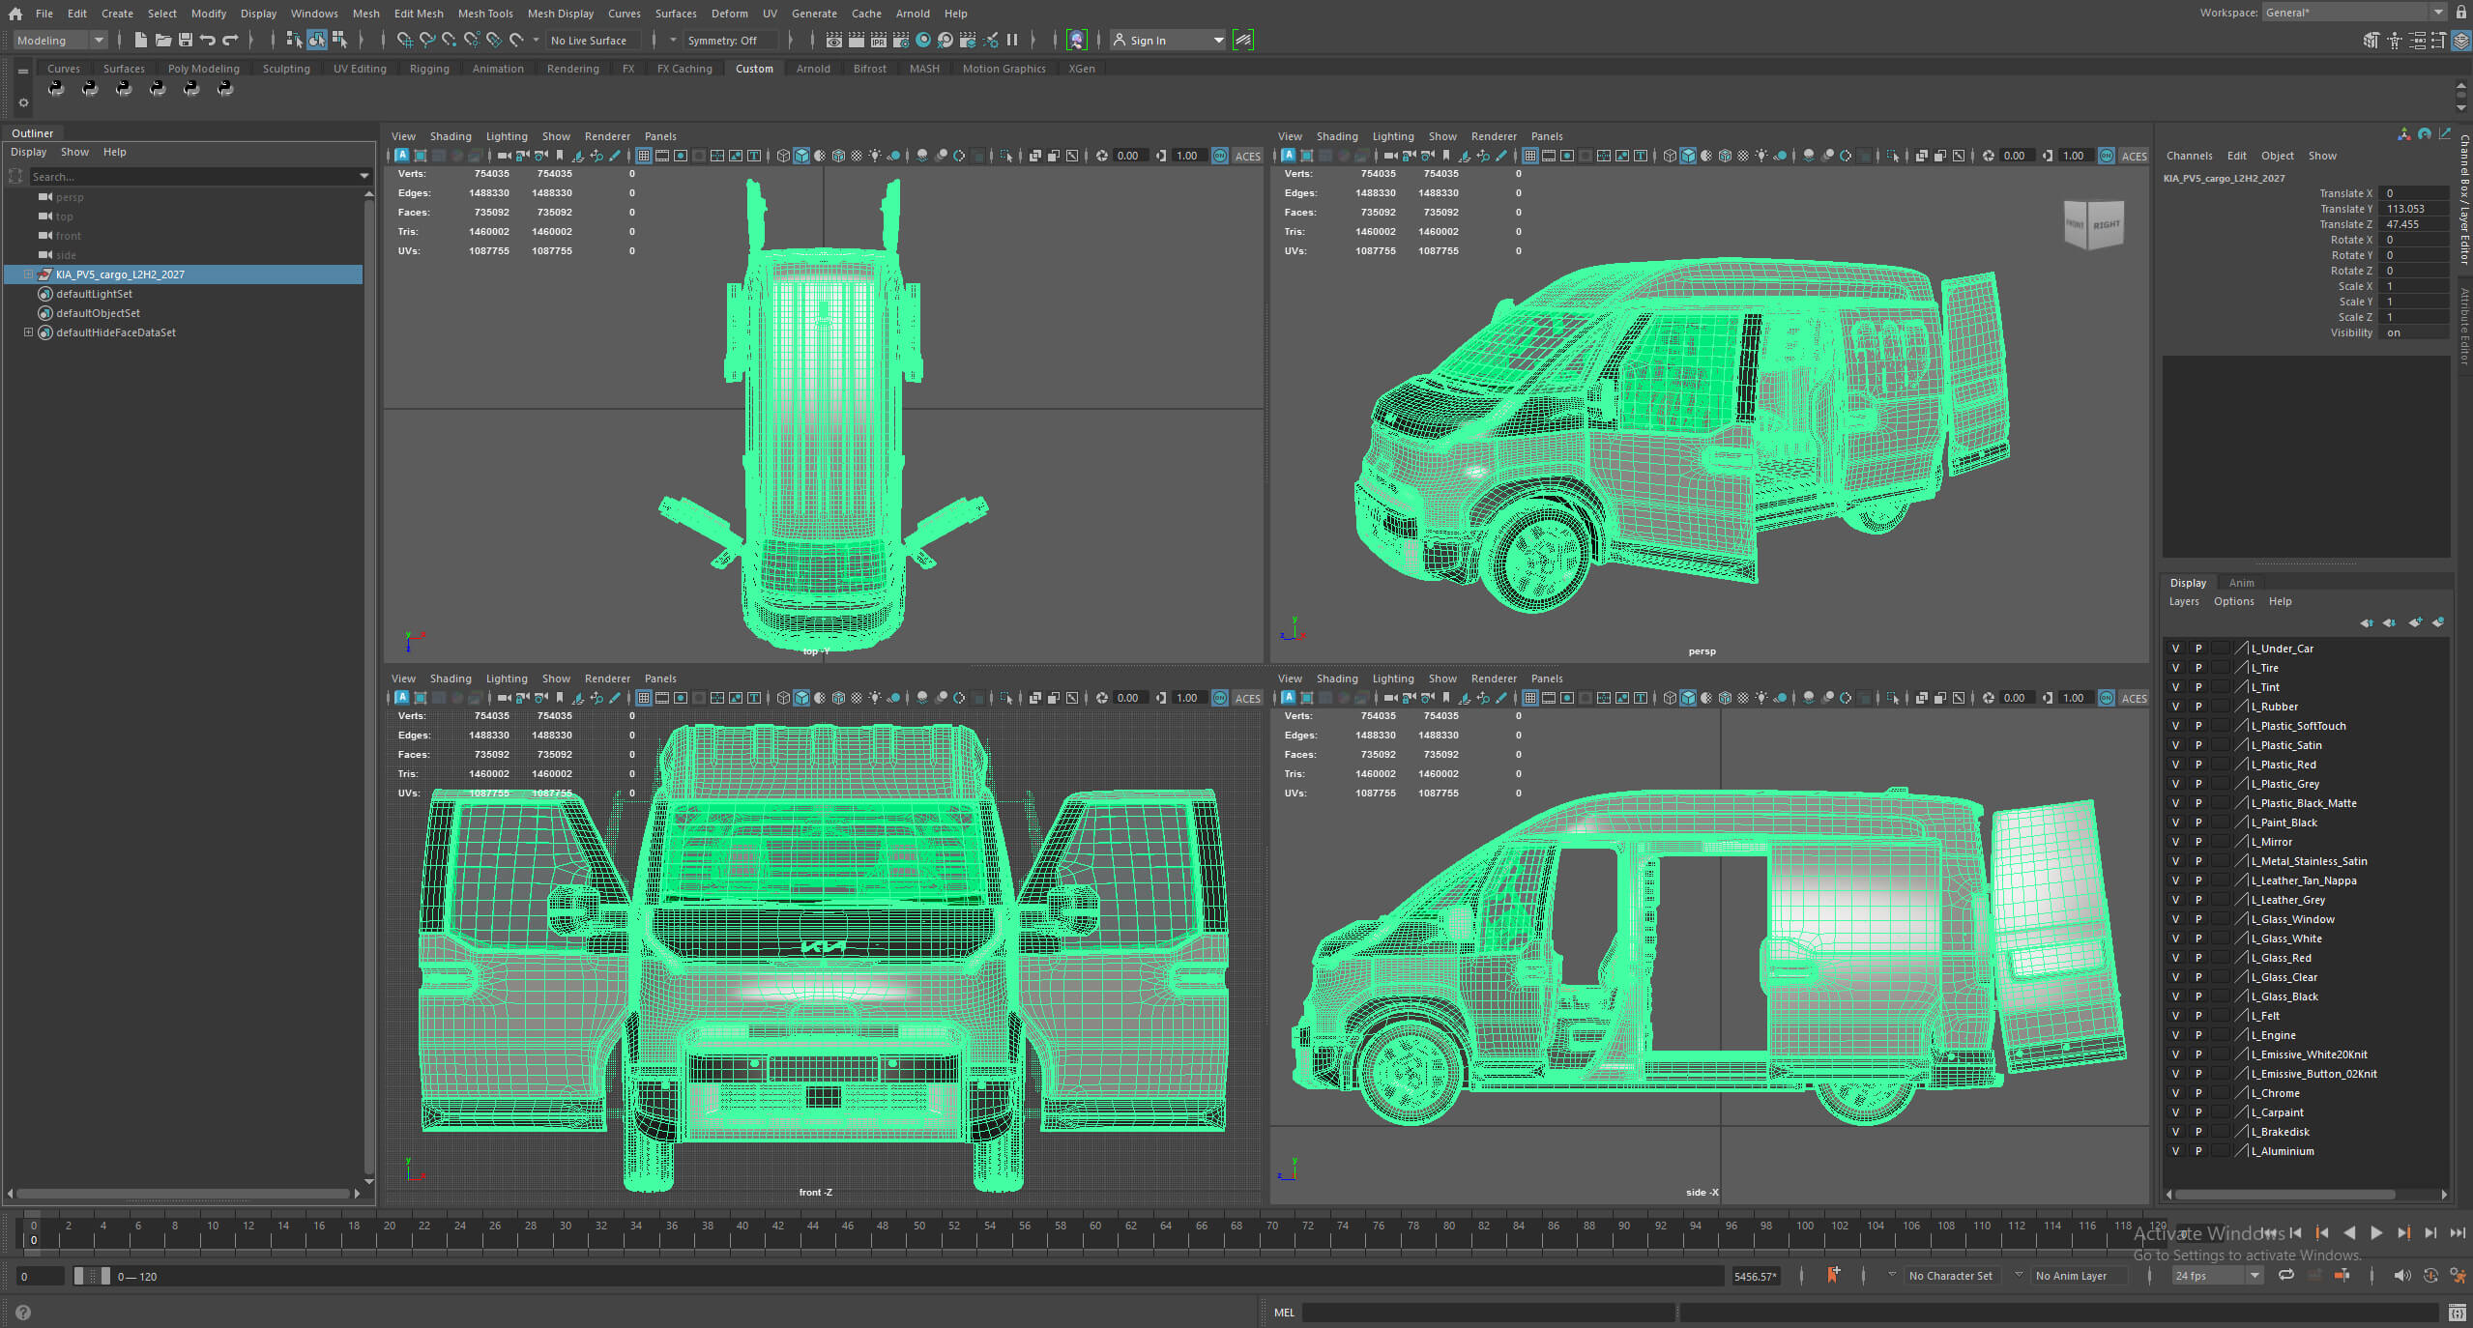Click the Outliner Search field

pos(200,176)
